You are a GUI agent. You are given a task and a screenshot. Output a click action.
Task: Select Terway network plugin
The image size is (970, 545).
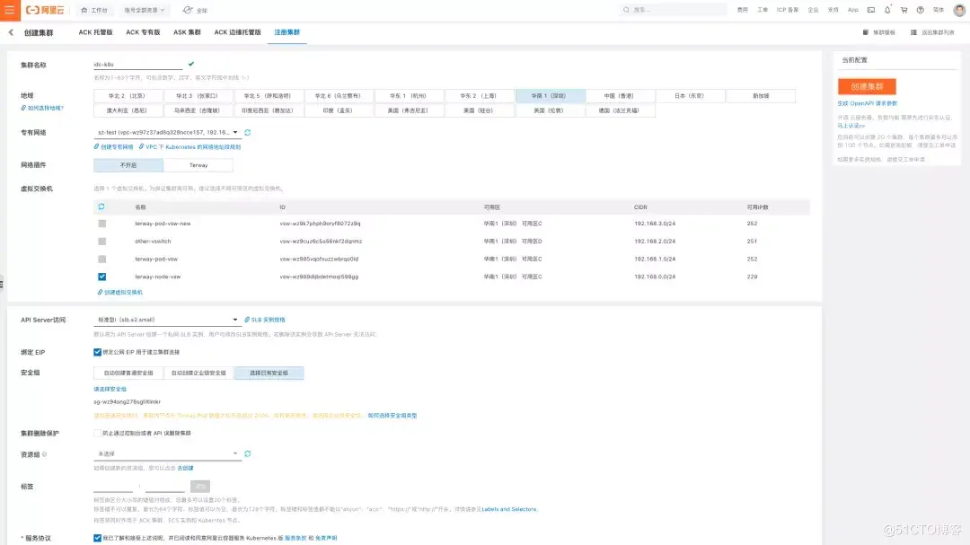(198, 165)
